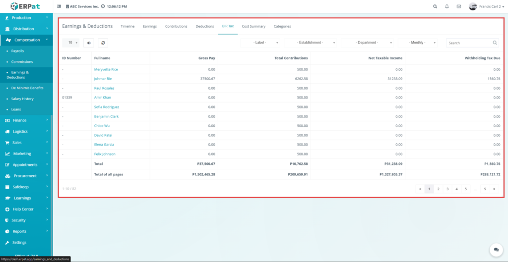Open the chat bubble widget
Screen dimensions: 508x262
495,249
